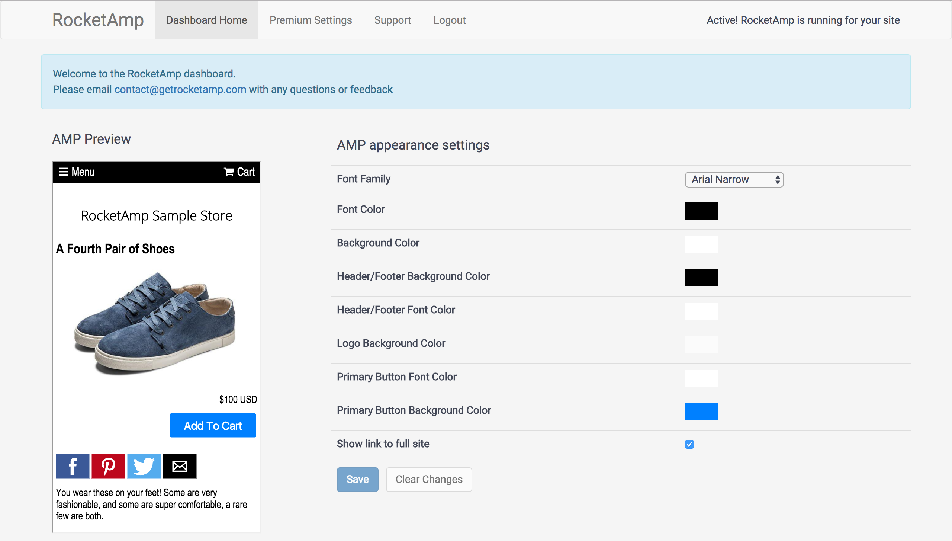The height and width of the screenshot is (541, 952).
Task: Click the AMP Preview heading
Action: tap(91, 139)
